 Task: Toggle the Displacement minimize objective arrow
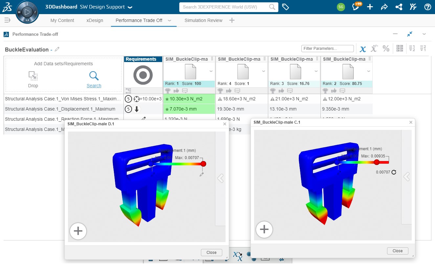click(137, 109)
